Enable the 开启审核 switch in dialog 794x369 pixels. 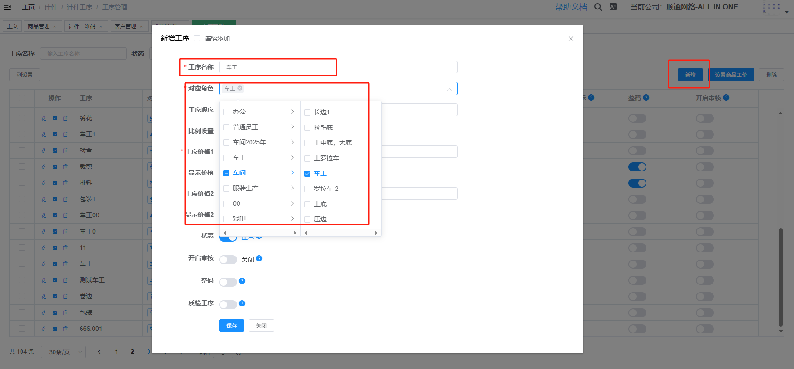tap(228, 260)
